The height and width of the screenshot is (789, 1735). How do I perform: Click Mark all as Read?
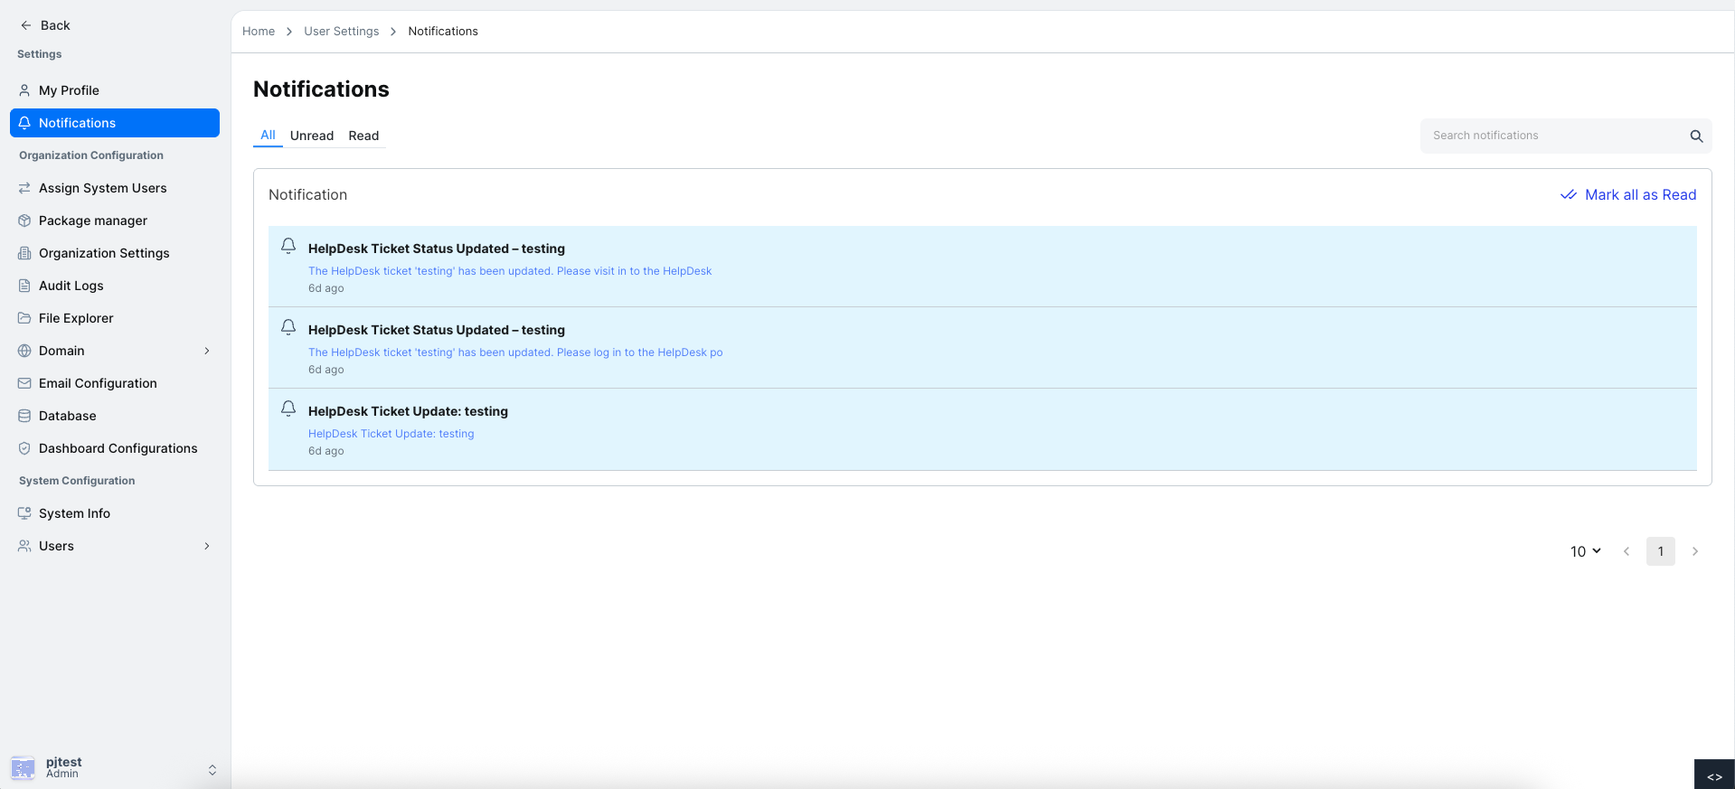(x=1628, y=195)
